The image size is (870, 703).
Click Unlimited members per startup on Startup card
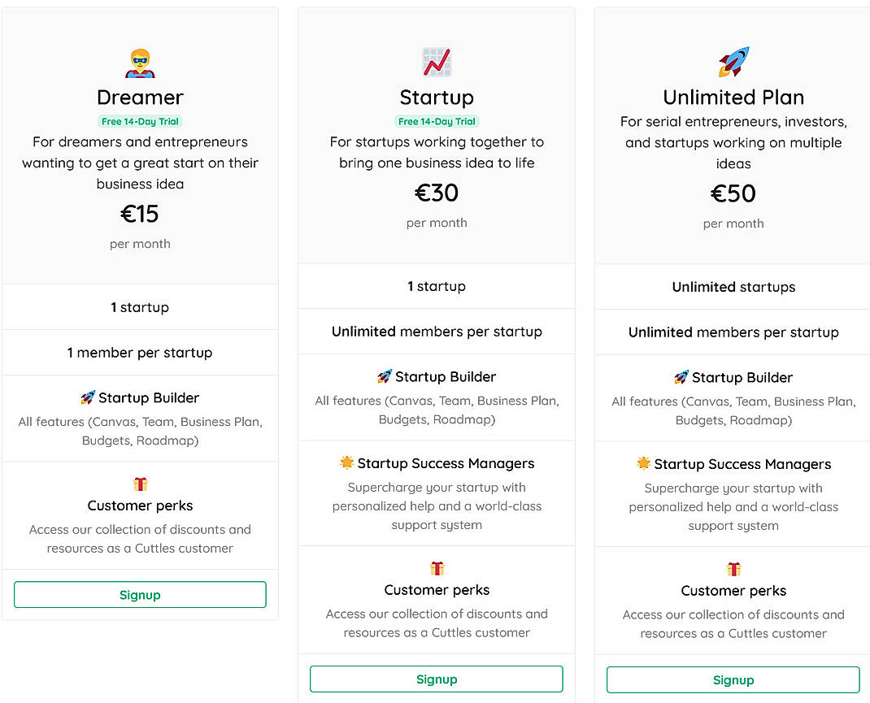coord(437,331)
